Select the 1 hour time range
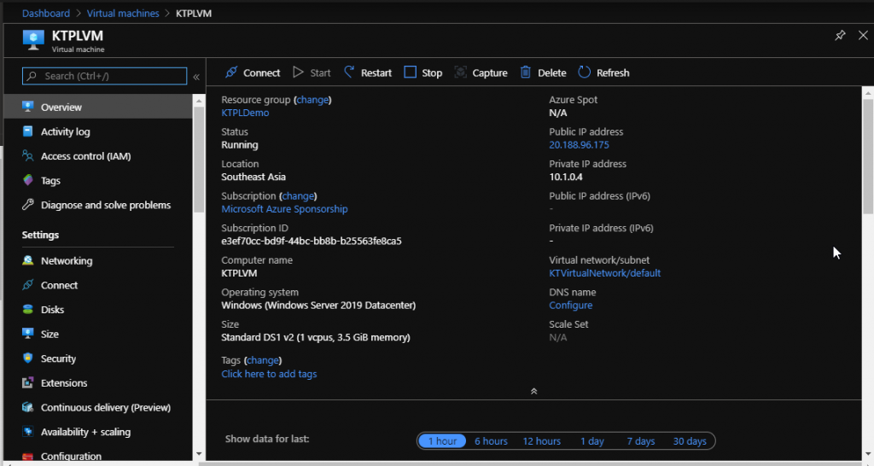 (442, 441)
